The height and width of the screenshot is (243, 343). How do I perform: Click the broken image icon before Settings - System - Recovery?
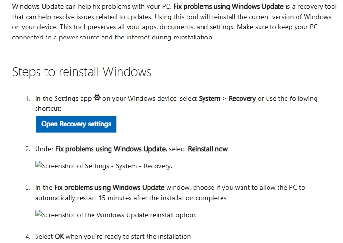(x=38, y=165)
